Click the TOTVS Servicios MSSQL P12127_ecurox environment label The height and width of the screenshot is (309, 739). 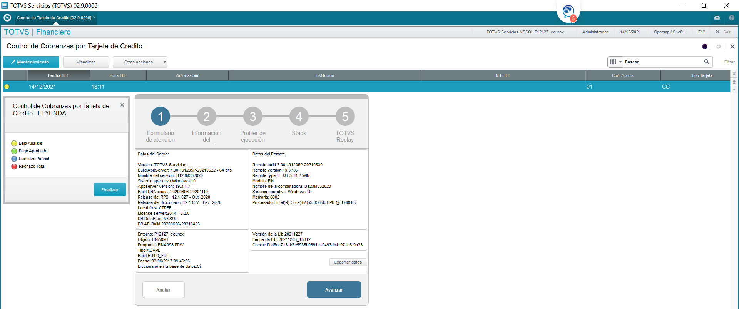point(525,32)
